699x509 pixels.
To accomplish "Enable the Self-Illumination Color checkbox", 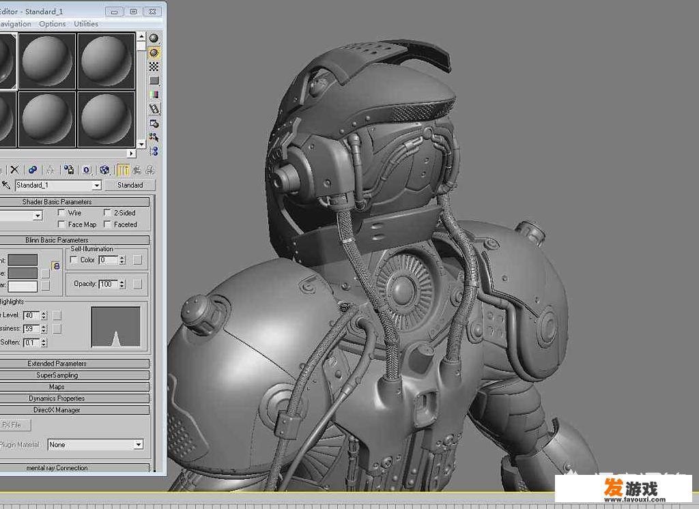I will point(74,260).
